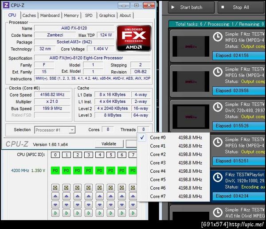
Task: Click the green play icon under core 1
Action: pos(66,213)
